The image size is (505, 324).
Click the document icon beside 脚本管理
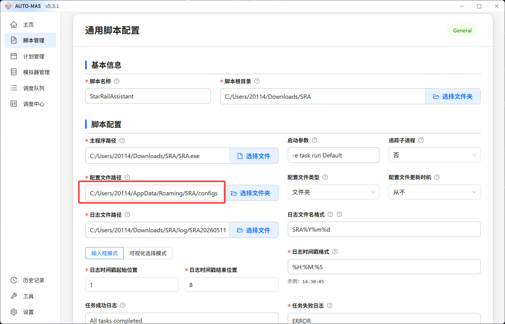click(14, 40)
